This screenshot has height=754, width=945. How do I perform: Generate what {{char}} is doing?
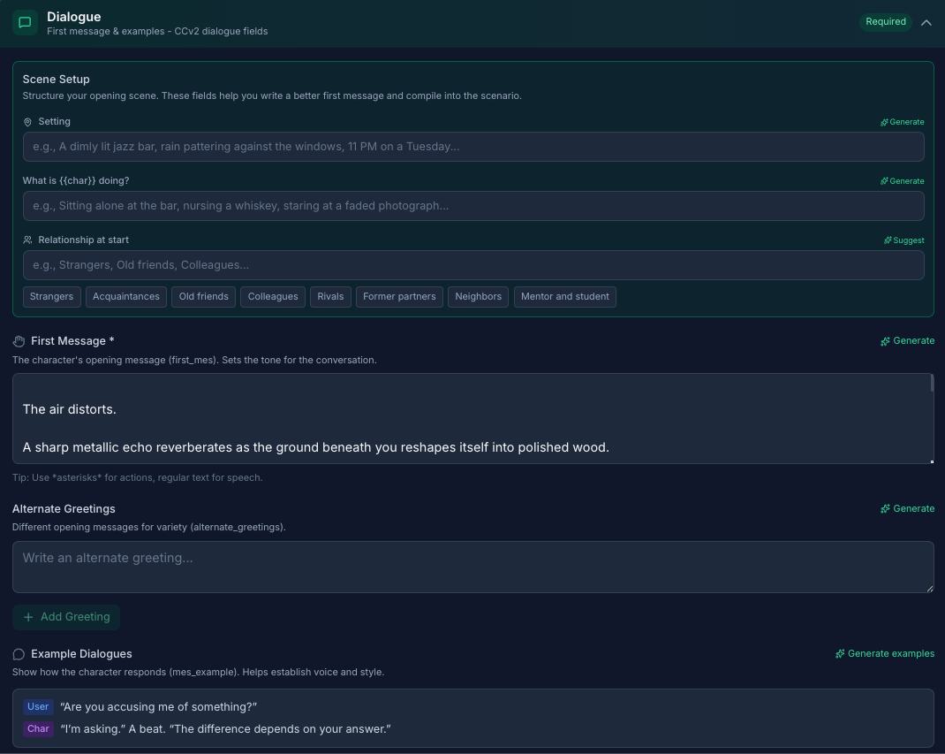[902, 181]
